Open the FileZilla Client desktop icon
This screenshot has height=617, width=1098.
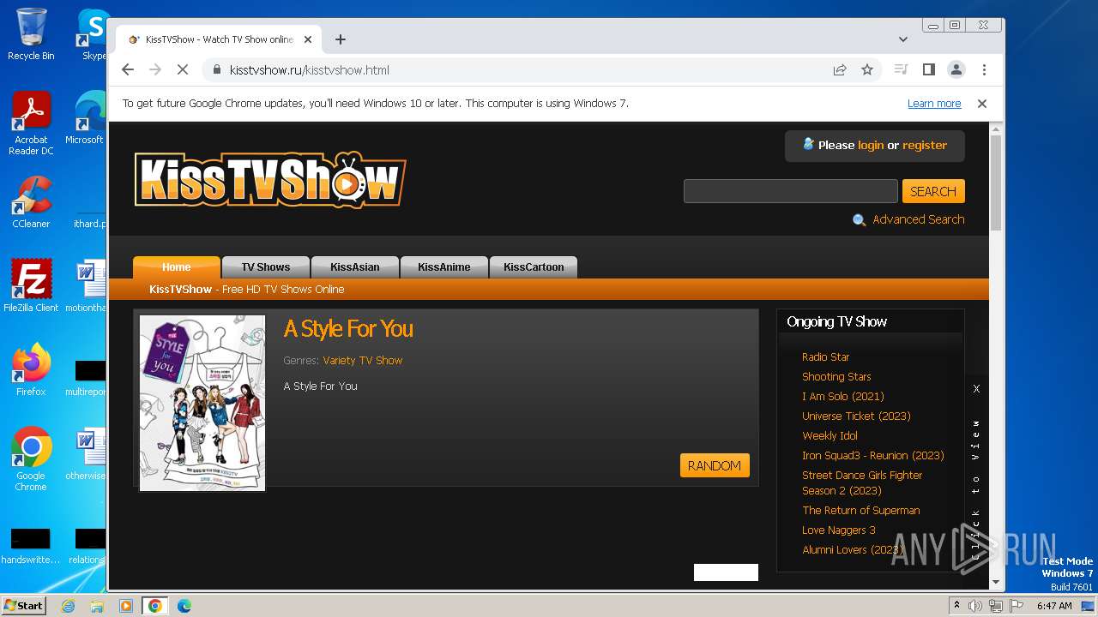coord(31,286)
